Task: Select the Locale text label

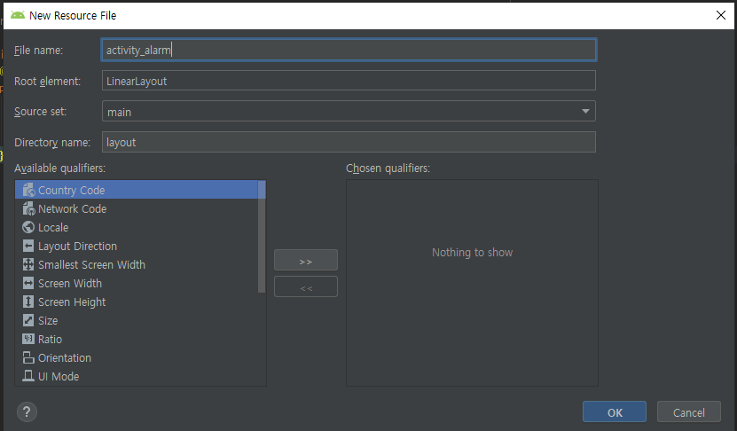Action: click(53, 228)
